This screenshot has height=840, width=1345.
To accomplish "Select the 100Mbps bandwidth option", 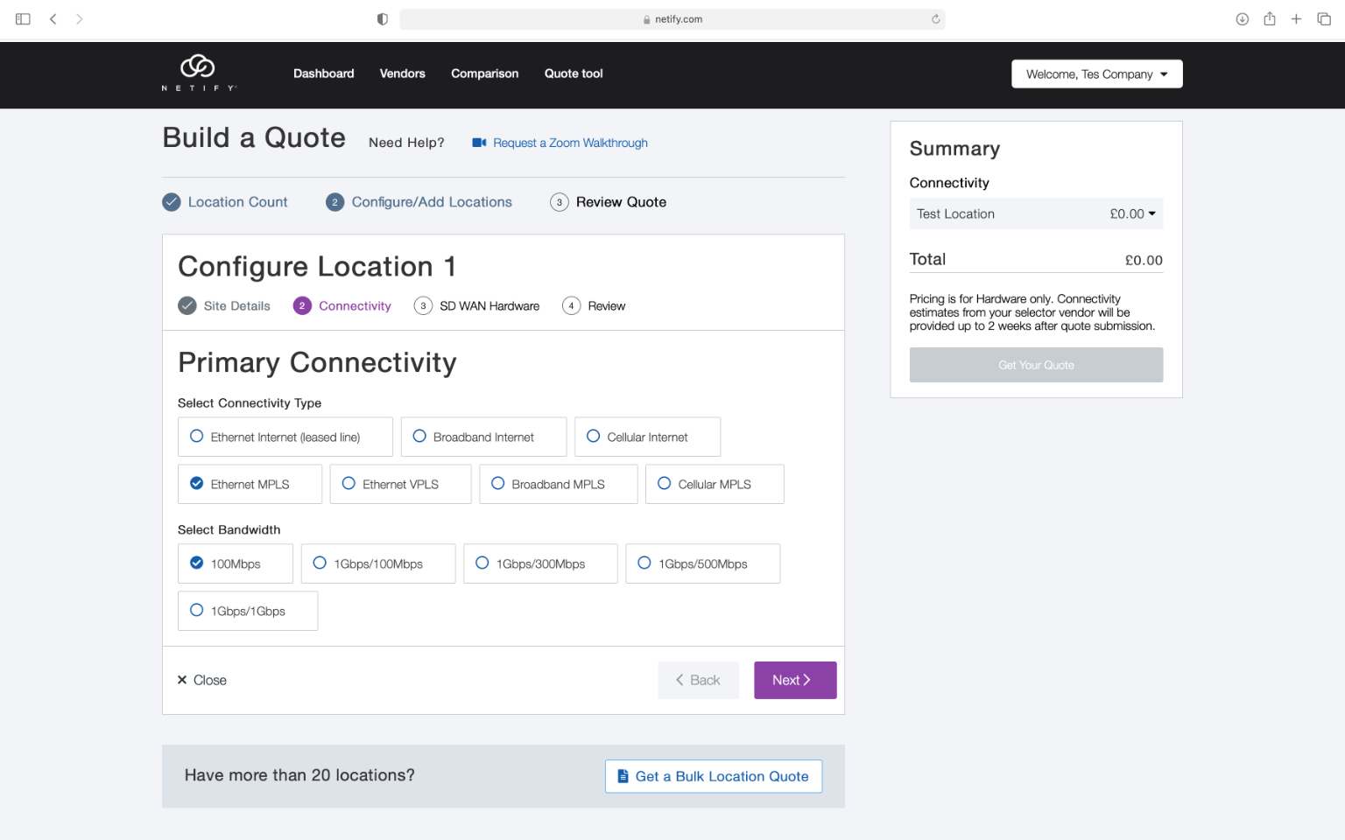I will point(236,563).
